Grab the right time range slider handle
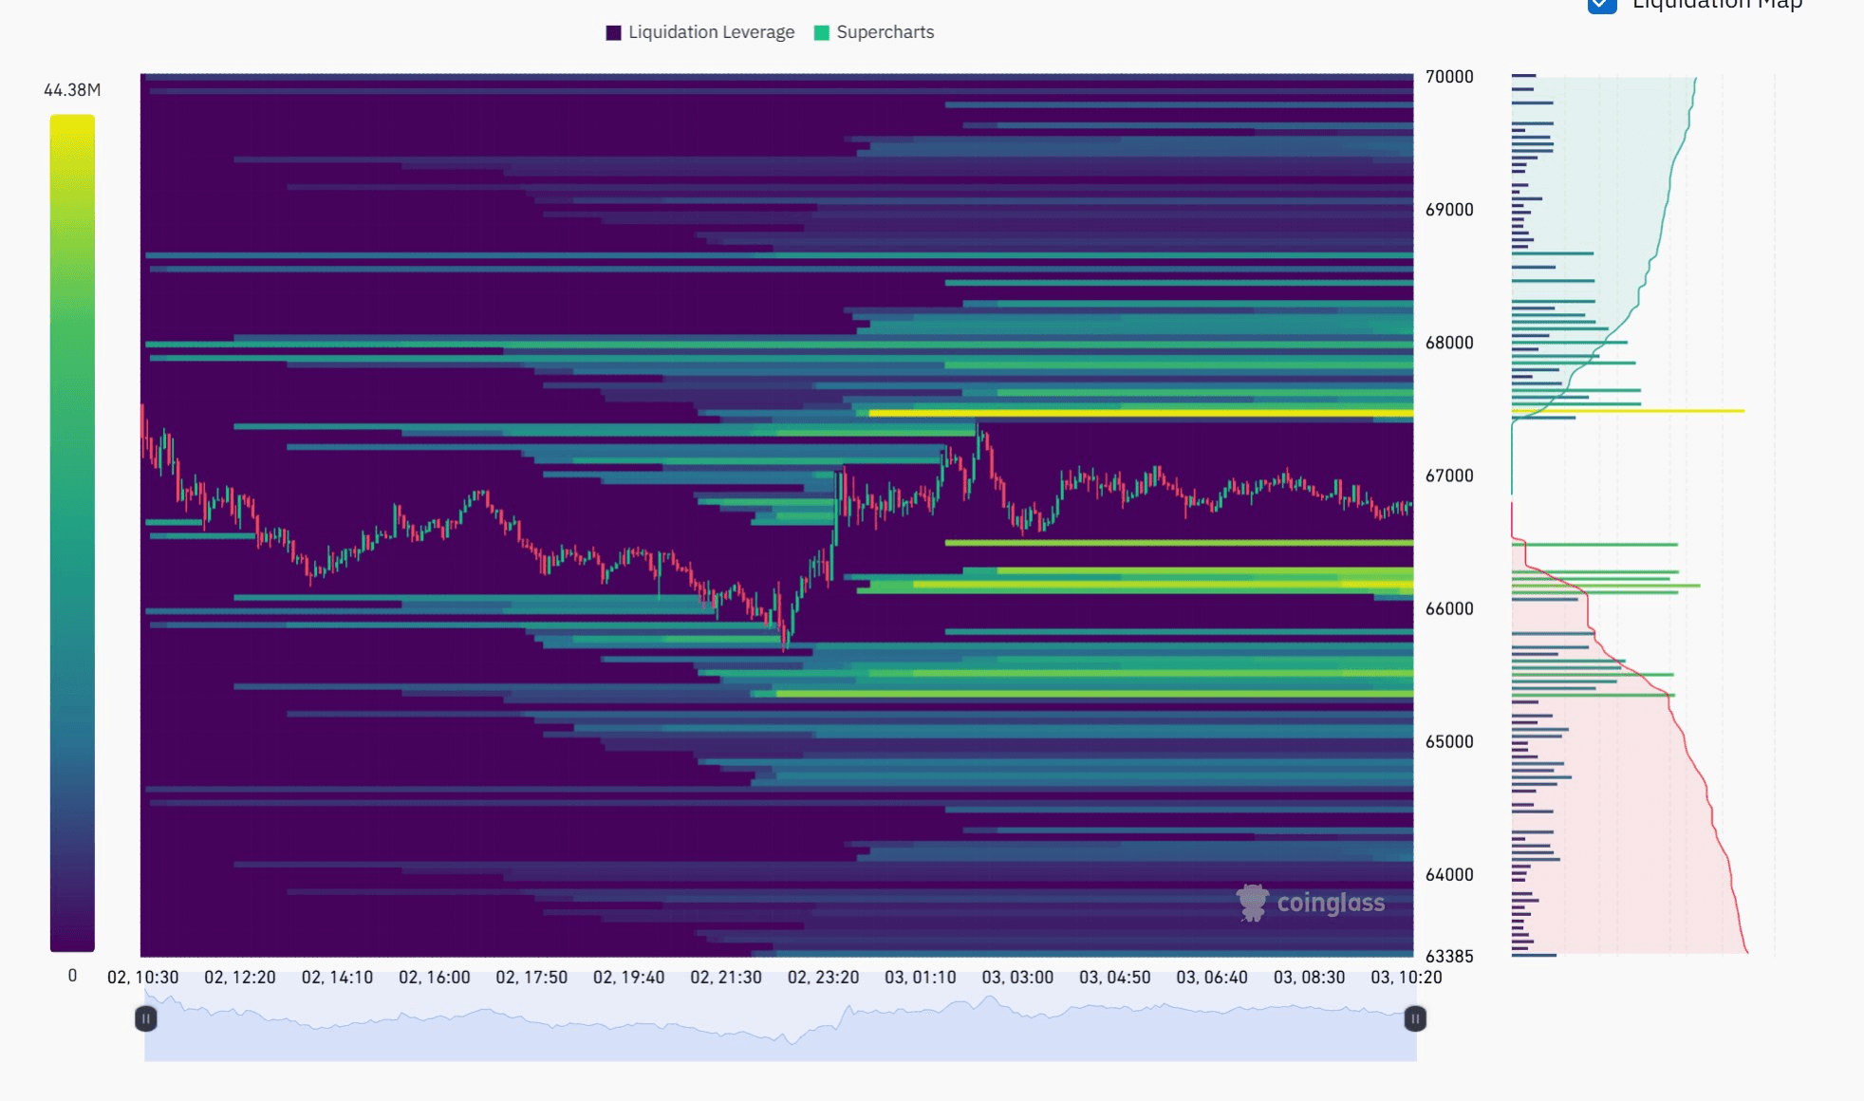This screenshot has width=1864, height=1101. point(1414,1018)
